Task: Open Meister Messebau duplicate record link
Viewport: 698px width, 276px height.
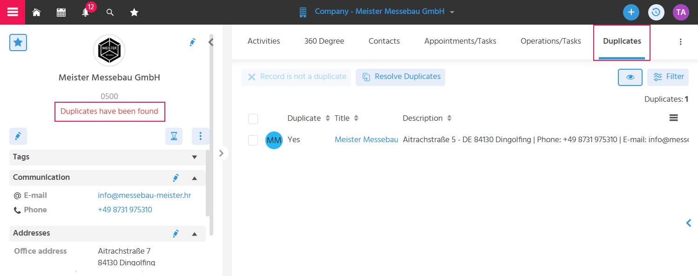Action: coord(366,139)
